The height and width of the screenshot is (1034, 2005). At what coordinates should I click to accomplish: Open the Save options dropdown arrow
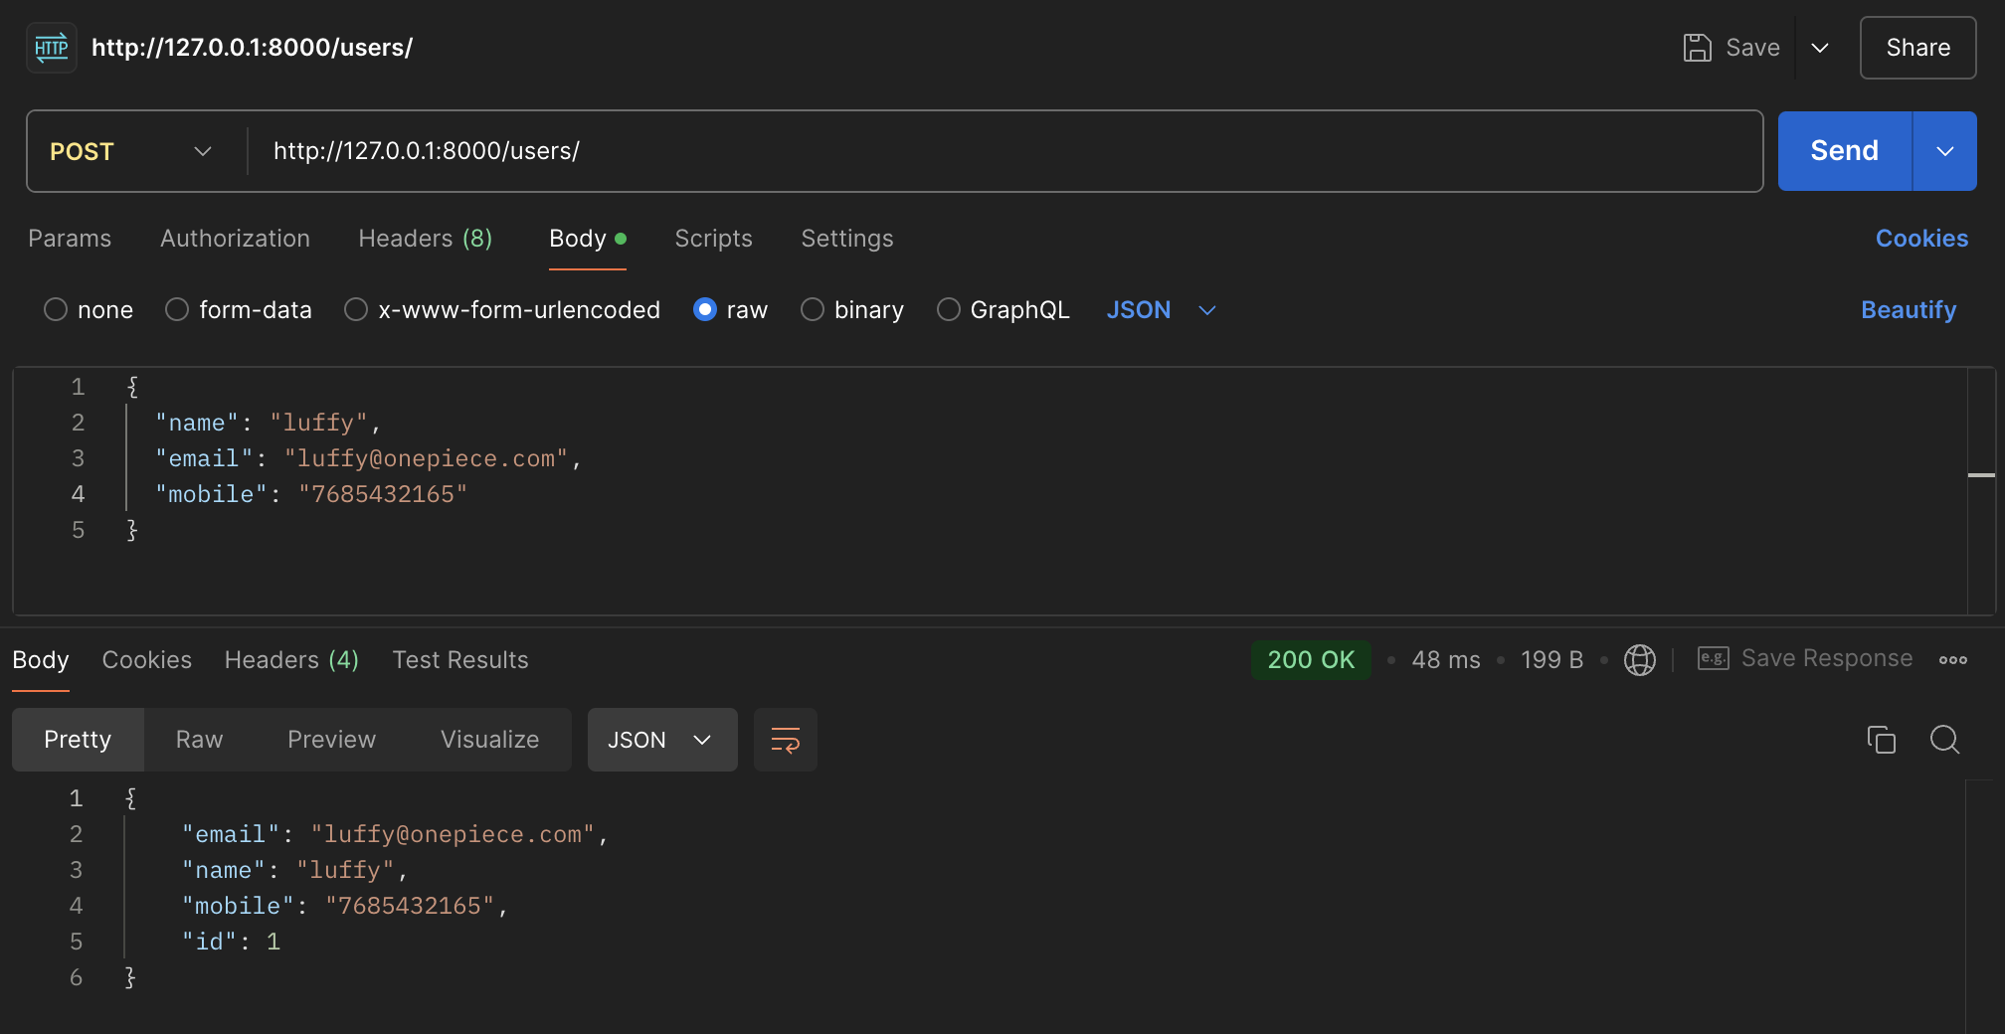tap(1820, 48)
